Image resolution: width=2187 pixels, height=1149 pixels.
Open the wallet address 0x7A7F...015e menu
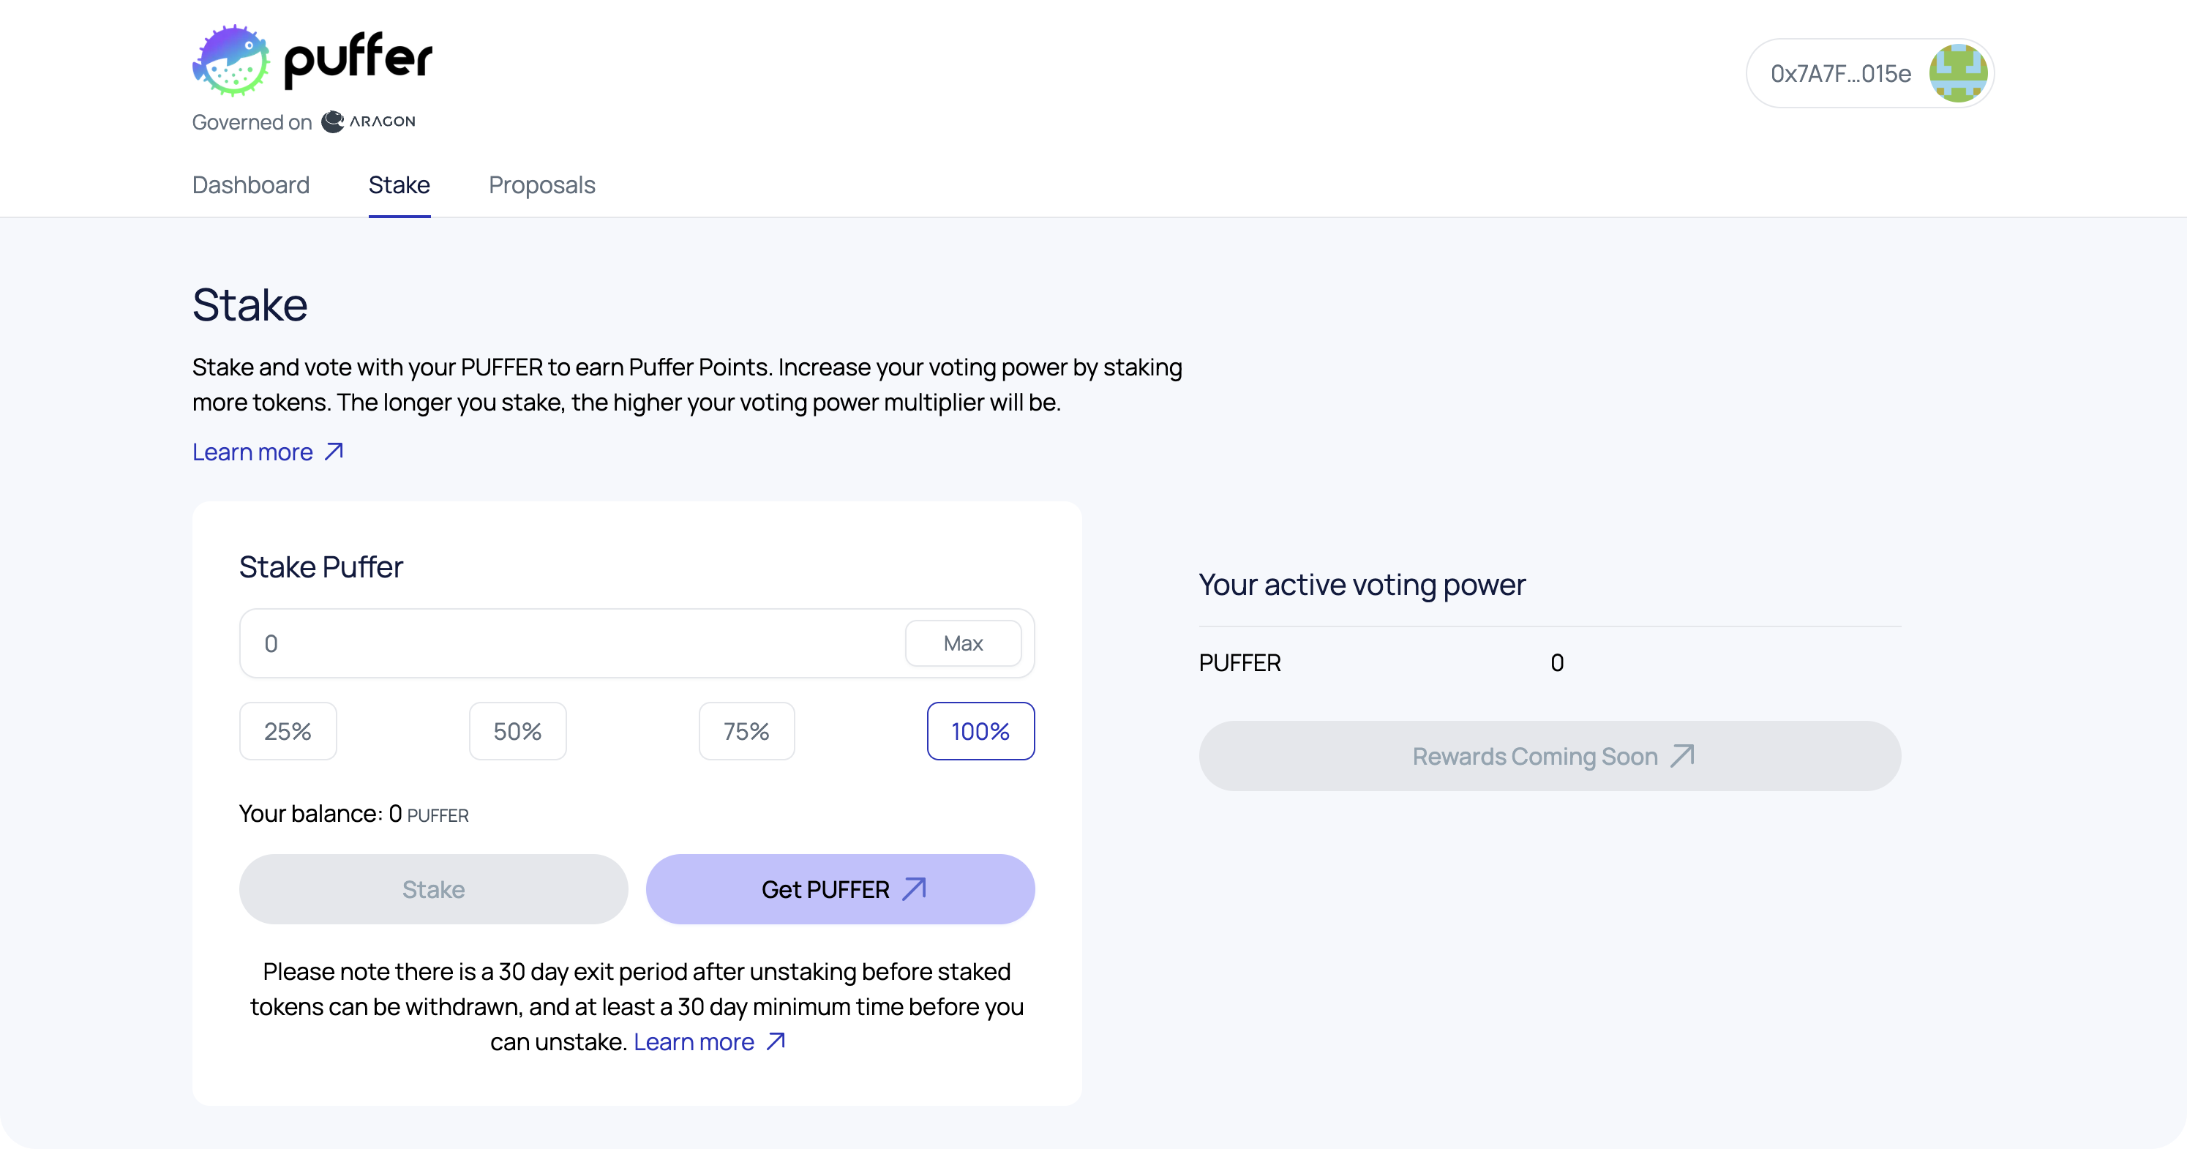point(1839,74)
